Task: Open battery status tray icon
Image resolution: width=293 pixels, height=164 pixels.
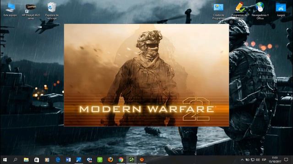Action: tap(247, 160)
